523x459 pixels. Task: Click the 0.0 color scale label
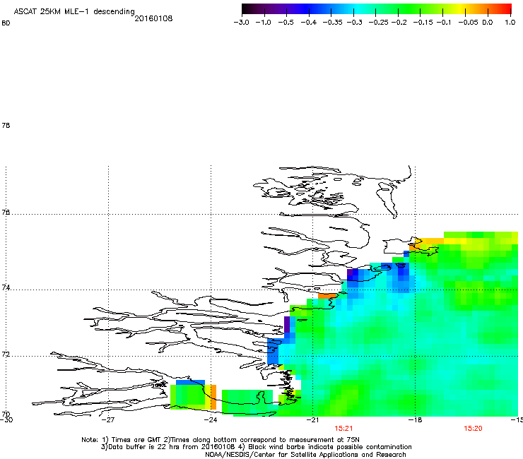[488, 23]
